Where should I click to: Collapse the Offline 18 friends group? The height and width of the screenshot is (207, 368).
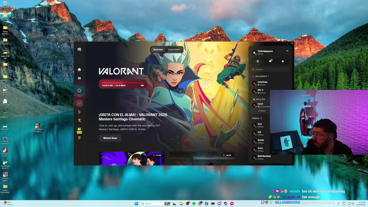coord(257,118)
